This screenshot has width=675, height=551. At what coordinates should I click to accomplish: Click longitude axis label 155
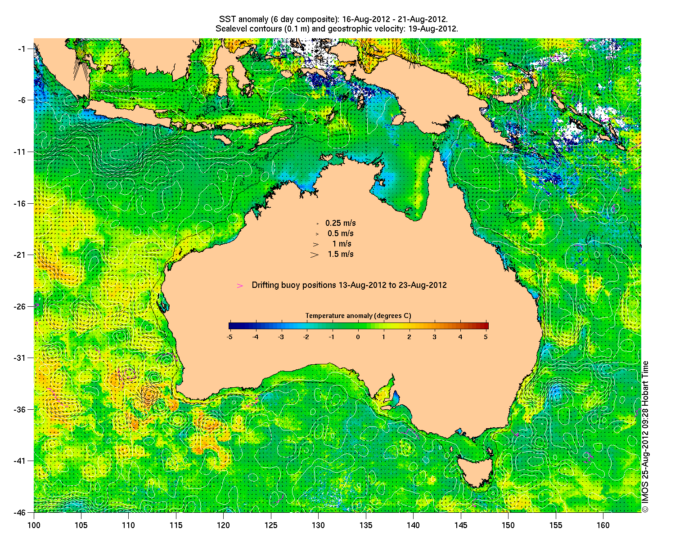tap(556, 525)
